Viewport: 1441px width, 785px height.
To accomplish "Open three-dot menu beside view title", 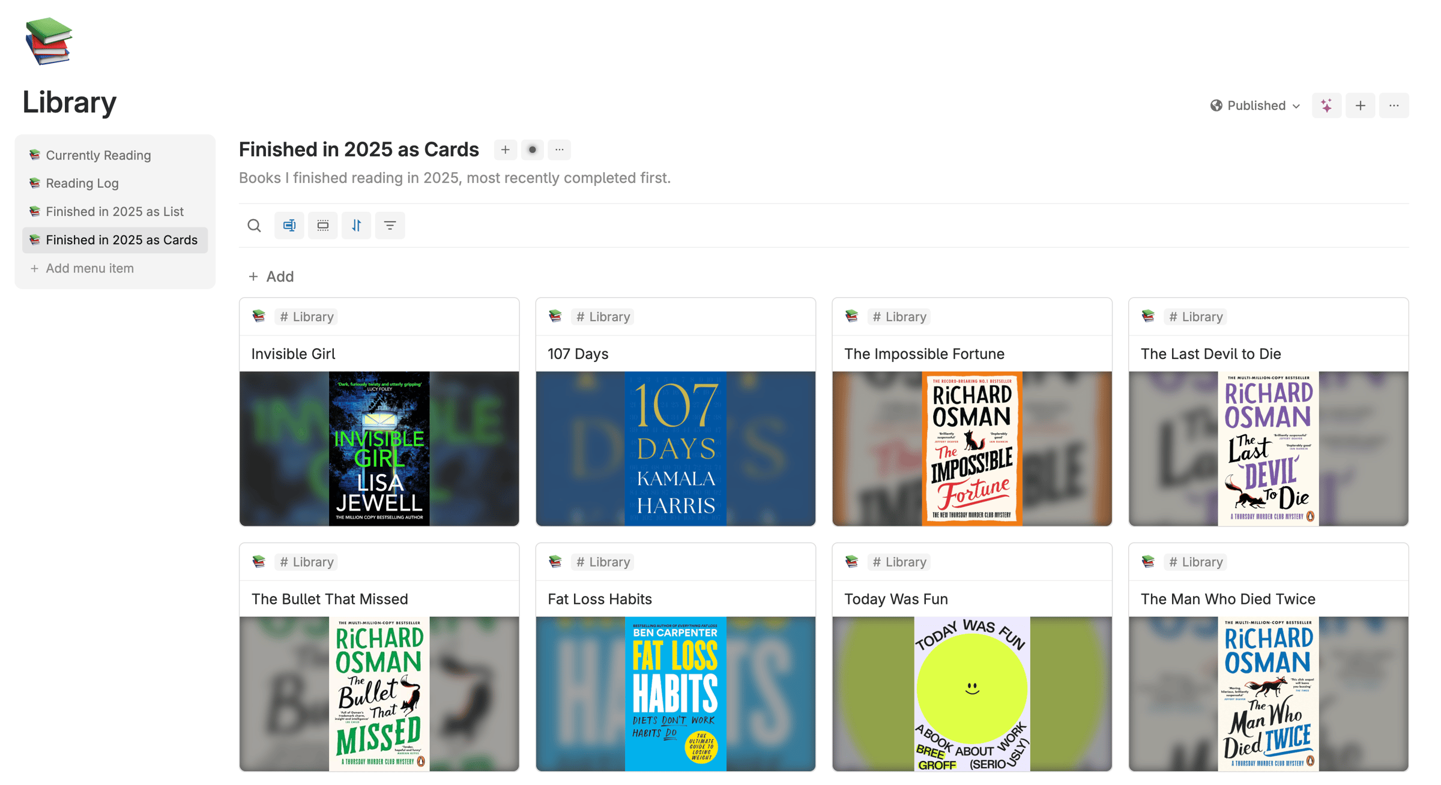I will point(559,150).
